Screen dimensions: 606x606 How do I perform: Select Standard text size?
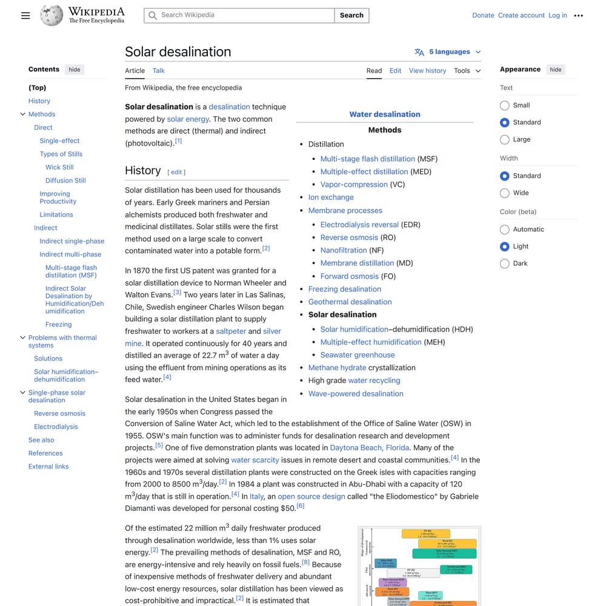click(x=504, y=122)
